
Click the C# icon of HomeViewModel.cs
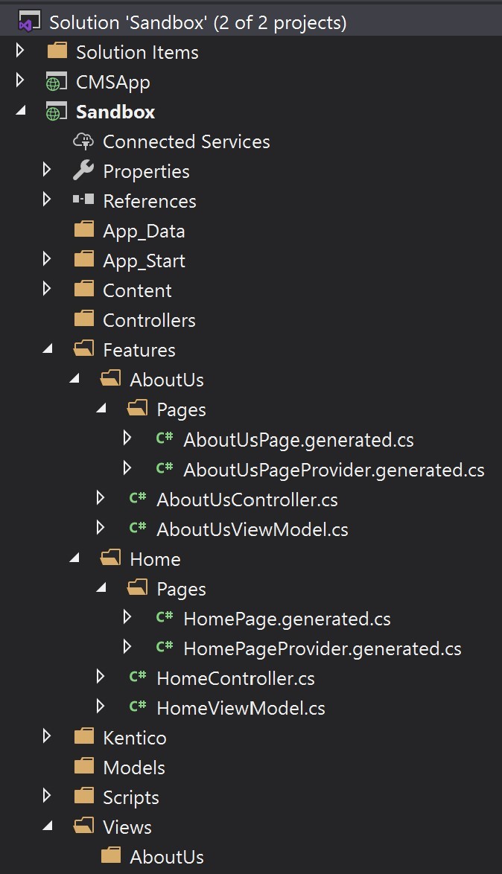click(138, 706)
